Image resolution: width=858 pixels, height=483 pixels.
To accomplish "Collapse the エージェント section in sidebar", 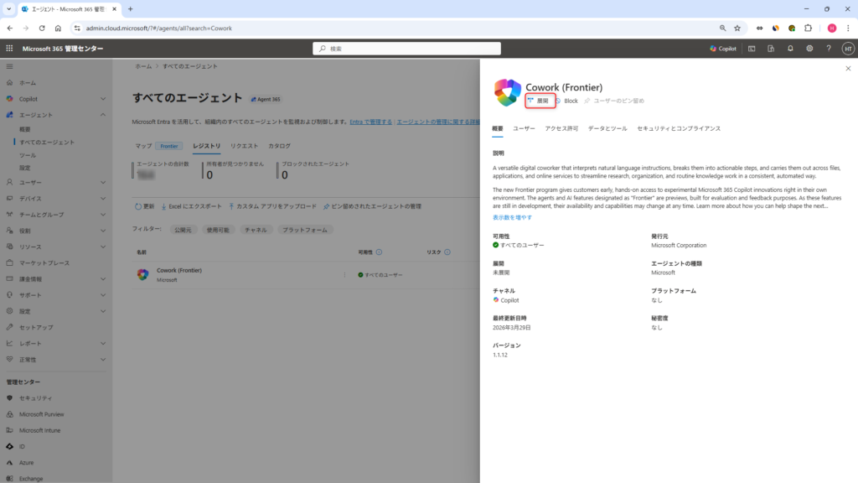I will 102,114.
